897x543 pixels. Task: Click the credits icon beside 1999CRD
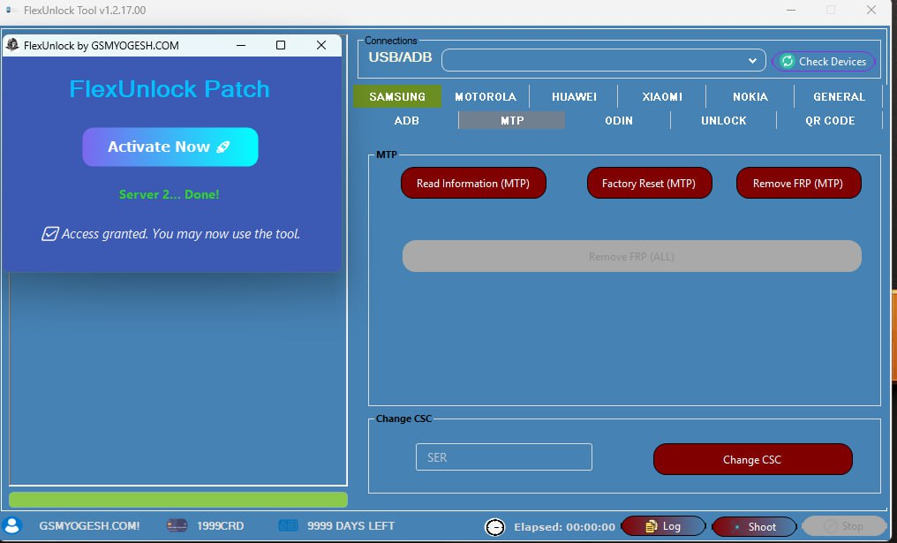point(175,524)
